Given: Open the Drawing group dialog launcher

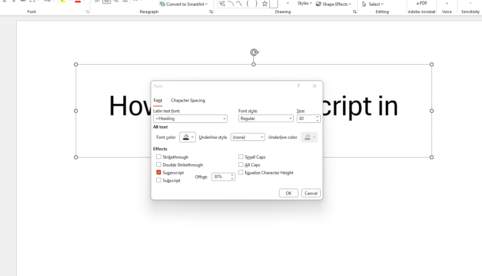Looking at the screenshot, I should (x=354, y=12).
